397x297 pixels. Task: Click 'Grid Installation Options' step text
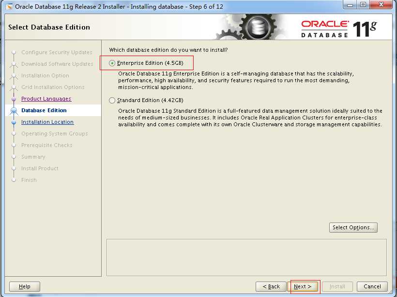(x=53, y=87)
